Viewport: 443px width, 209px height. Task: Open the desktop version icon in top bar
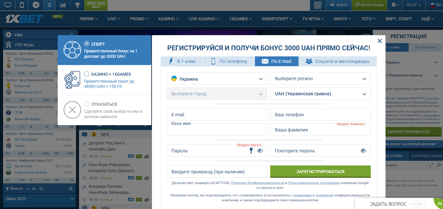click(x=7, y=5)
